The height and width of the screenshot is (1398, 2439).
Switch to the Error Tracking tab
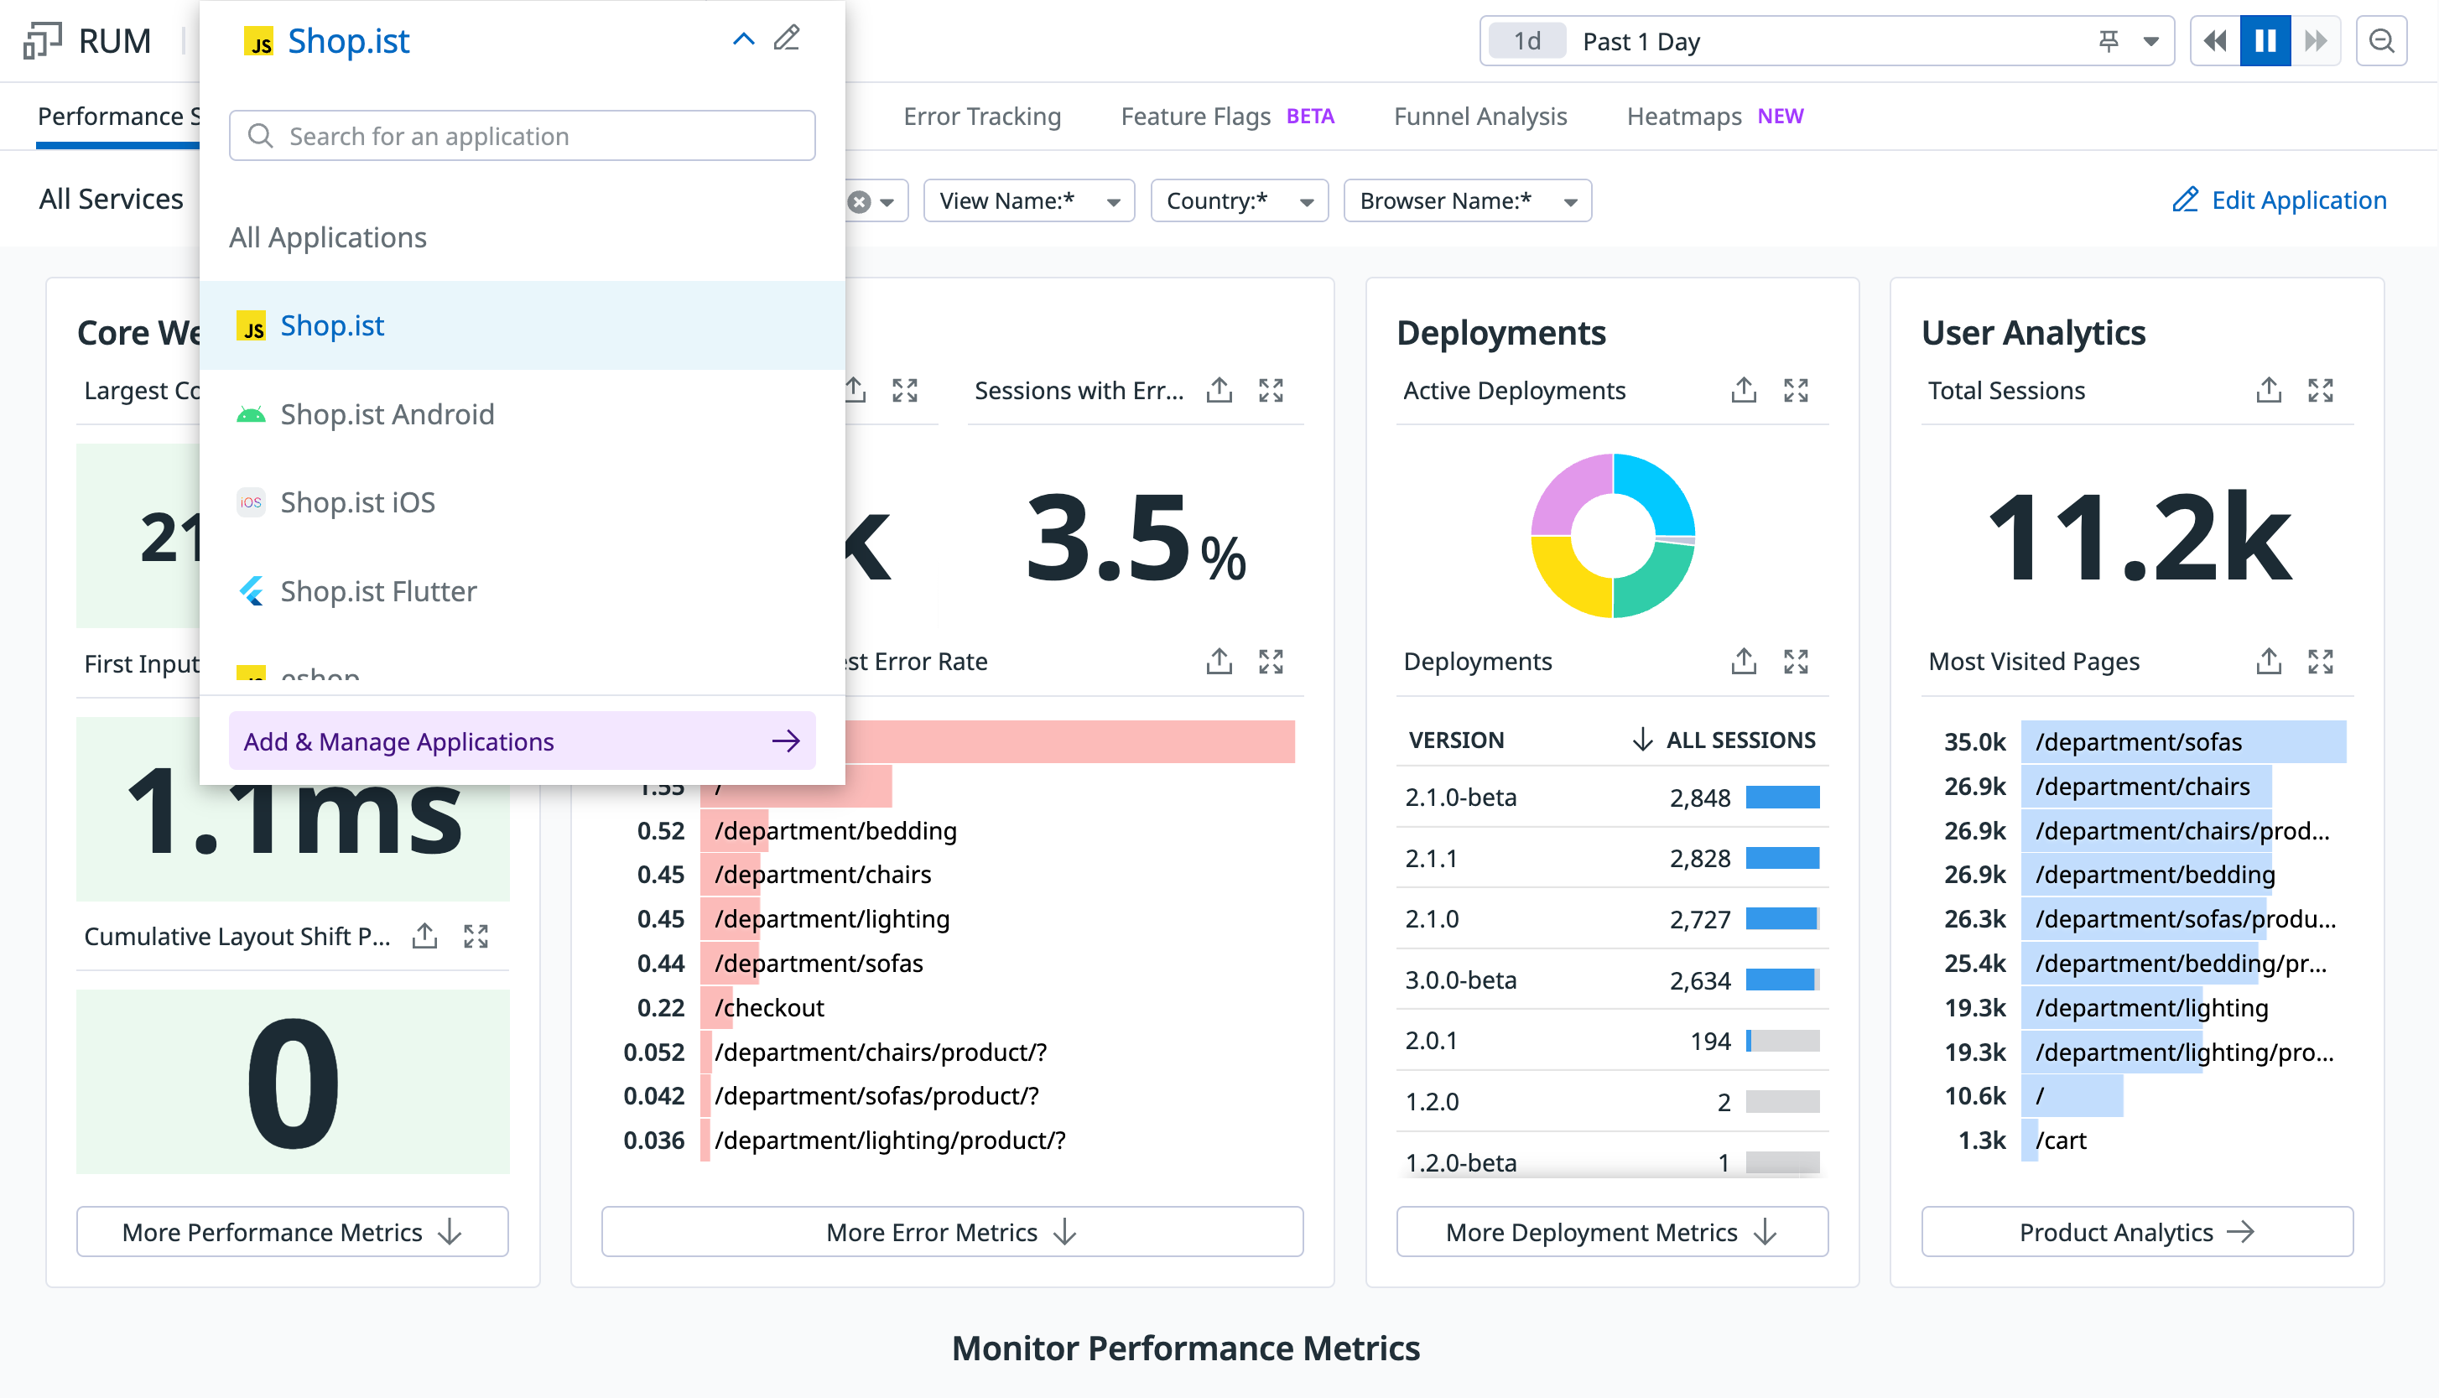pyautogui.click(x=981, y=117)
